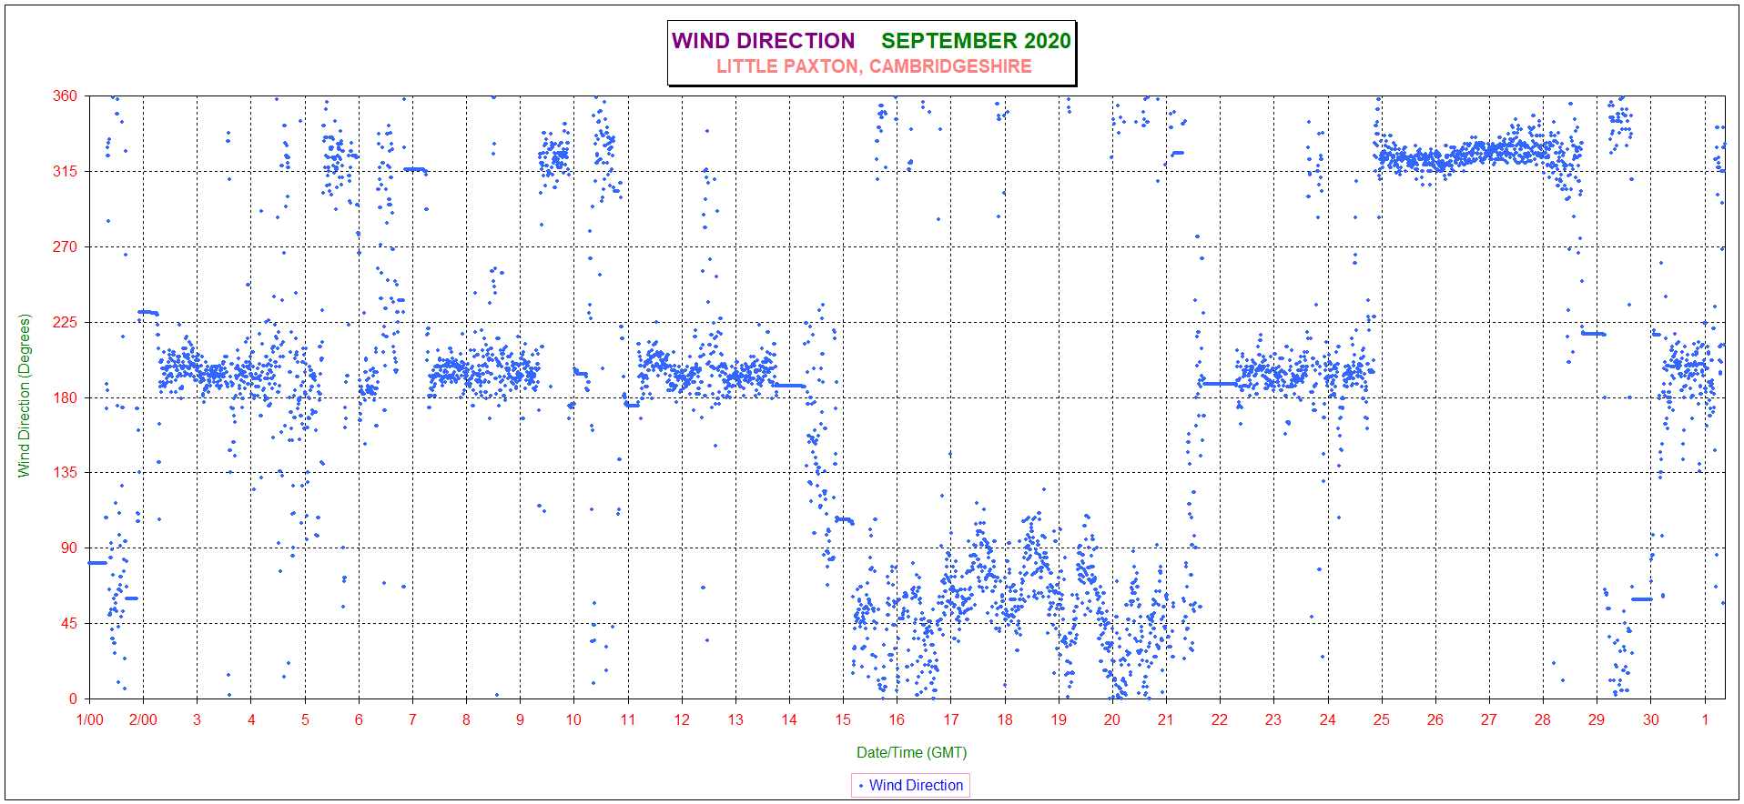Click the x-axis date label 10
This screenshot has width=1744, height=804.
[x=573, y=719]
